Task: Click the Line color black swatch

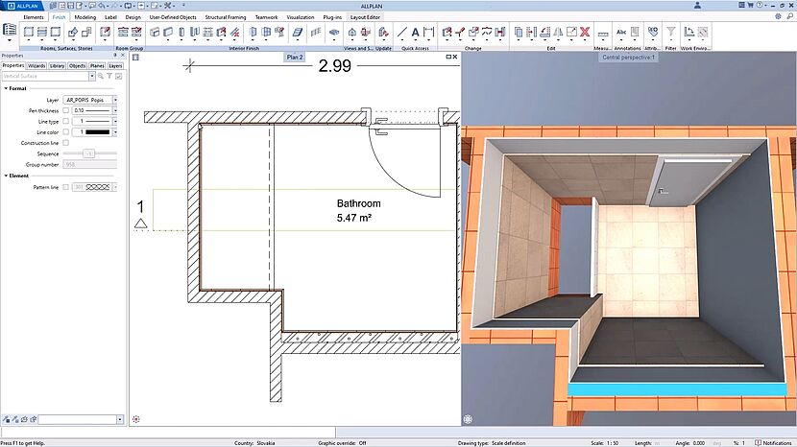Action: pos(98,131)
